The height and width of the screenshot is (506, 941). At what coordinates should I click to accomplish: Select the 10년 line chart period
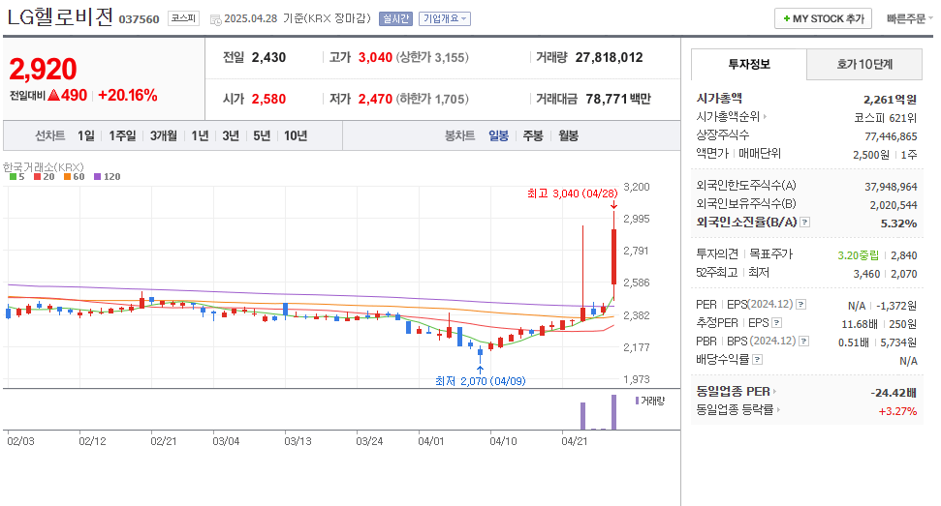tap(296, 135)
